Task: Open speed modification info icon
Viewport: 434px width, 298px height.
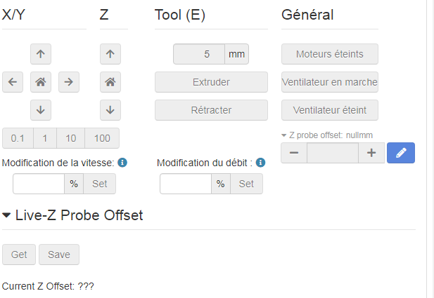Action: [122, 163]
